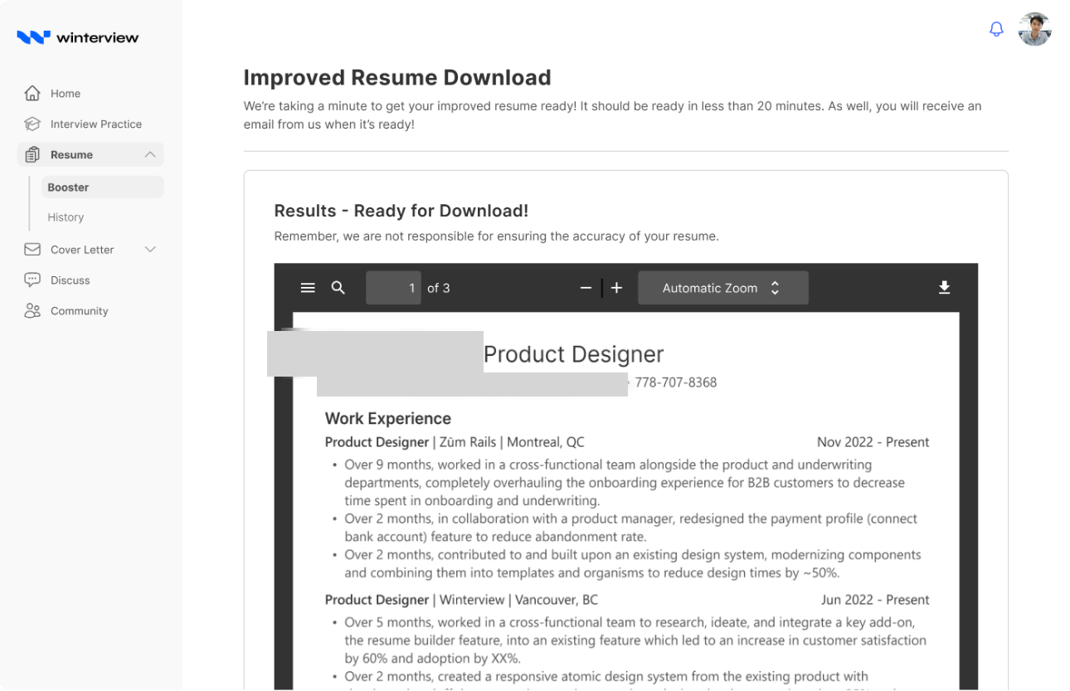This screenshot has height=691, width=1070.
Task: Open the History submenu item
Action: [x=66, y=217]
